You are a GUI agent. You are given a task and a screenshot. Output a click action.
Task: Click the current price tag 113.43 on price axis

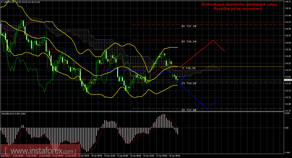point(288,80)
